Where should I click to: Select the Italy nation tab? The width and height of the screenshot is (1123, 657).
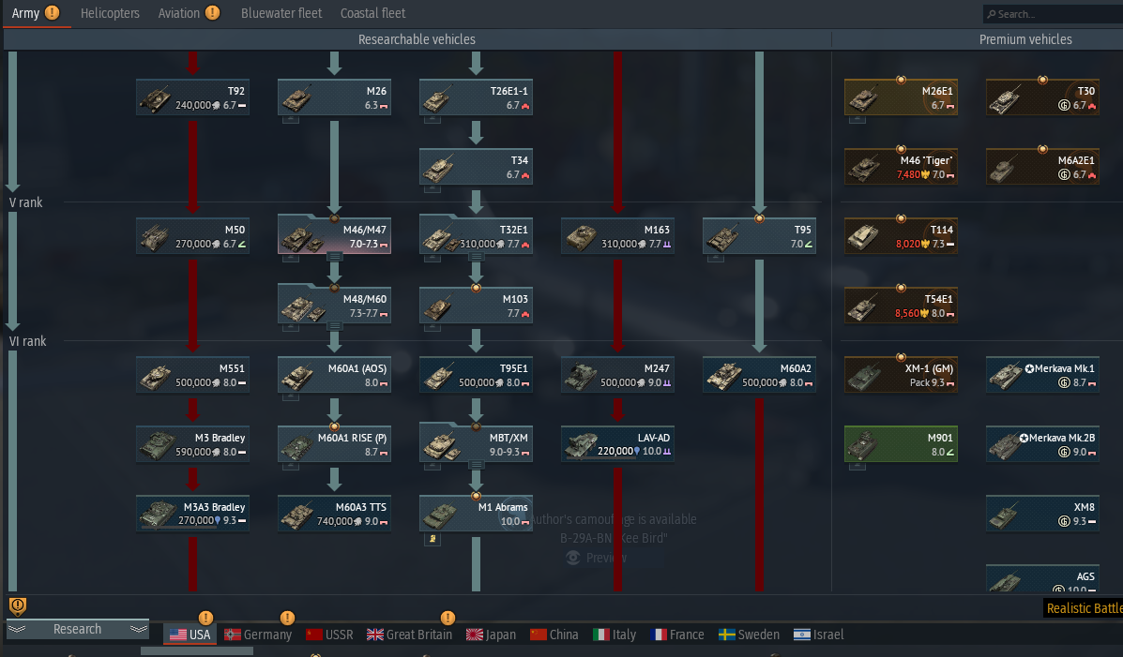click(615, 635)
